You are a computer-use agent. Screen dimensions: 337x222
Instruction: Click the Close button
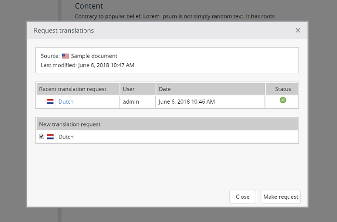(243, 197)
